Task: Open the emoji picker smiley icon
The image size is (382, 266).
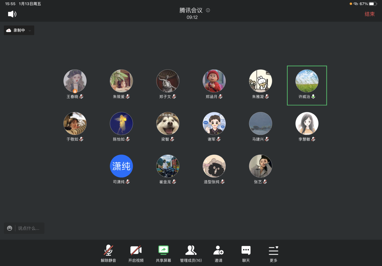Action: [x=10, y=228]
